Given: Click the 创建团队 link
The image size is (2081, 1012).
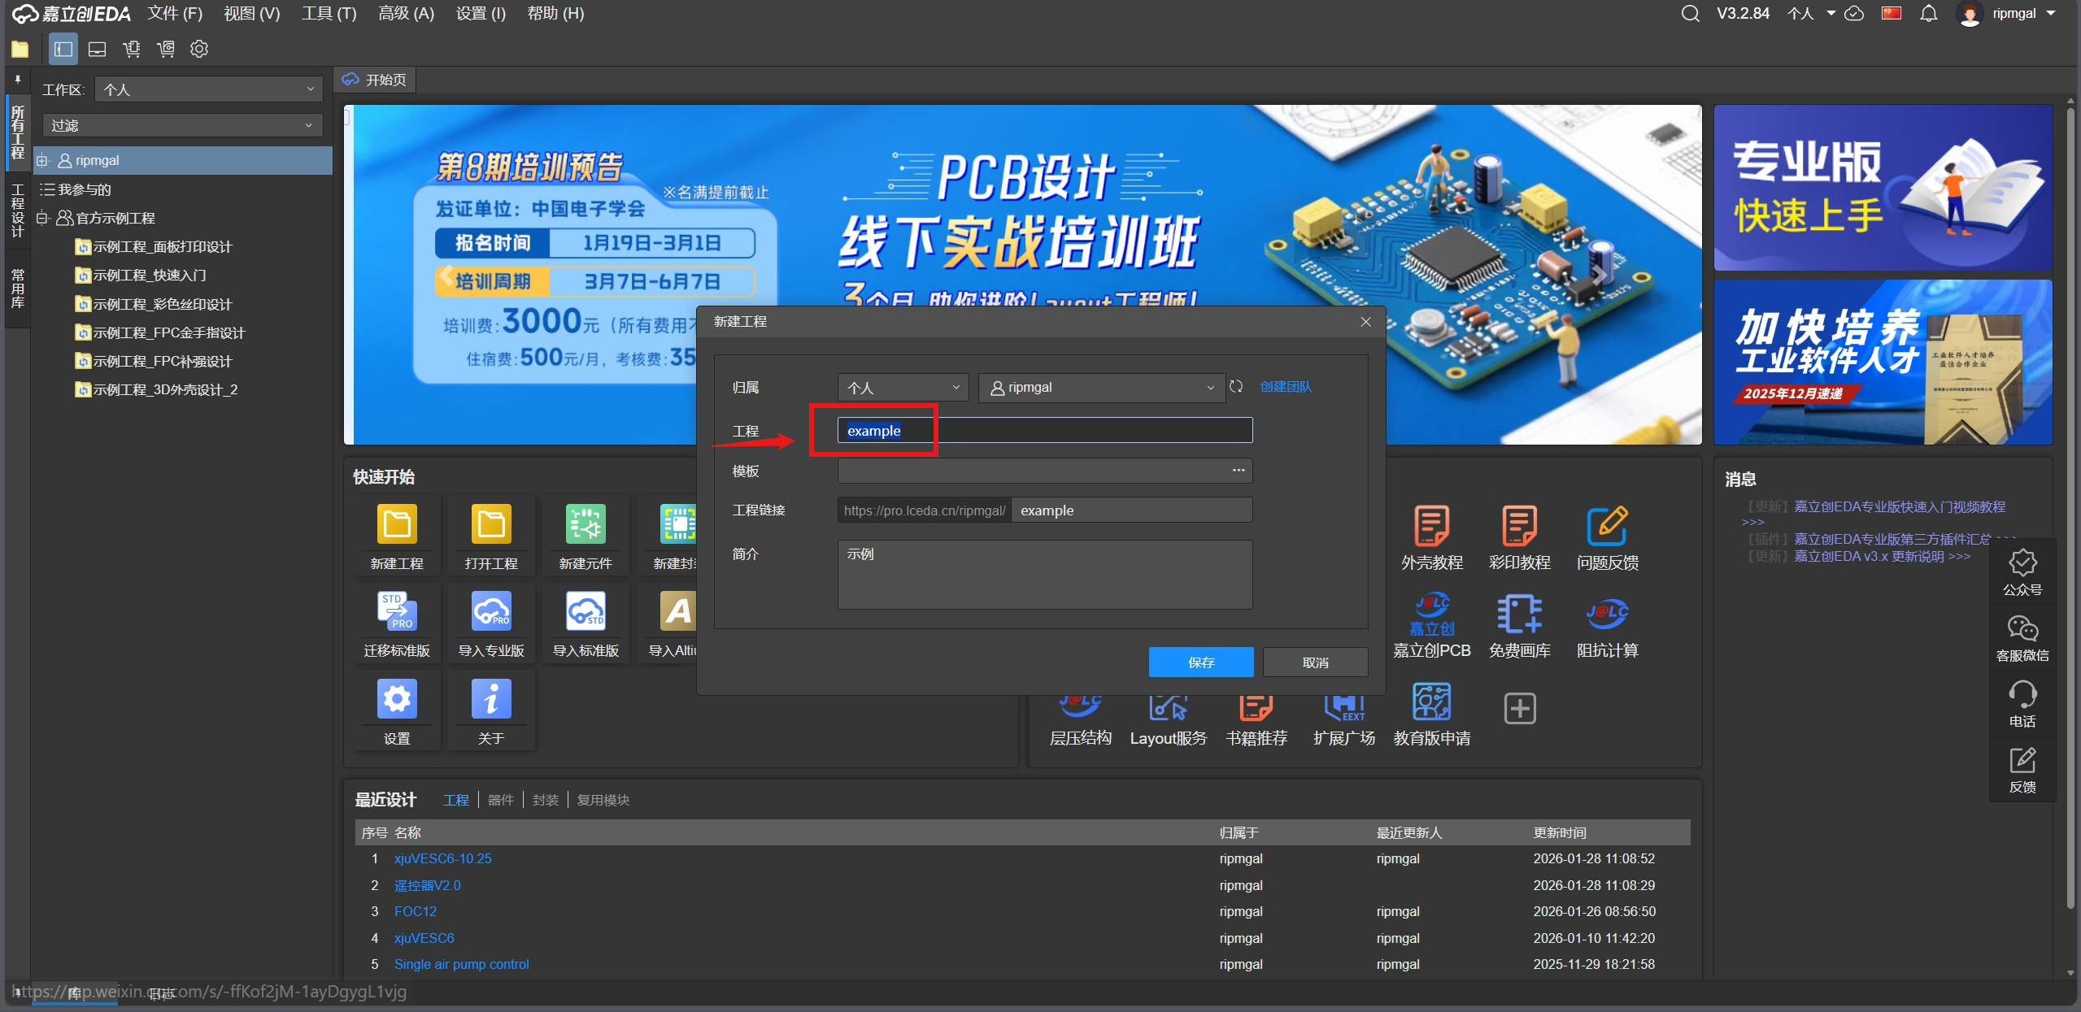Looking at the screenshot, I should pyautogui.click(x=1285, y=387).
